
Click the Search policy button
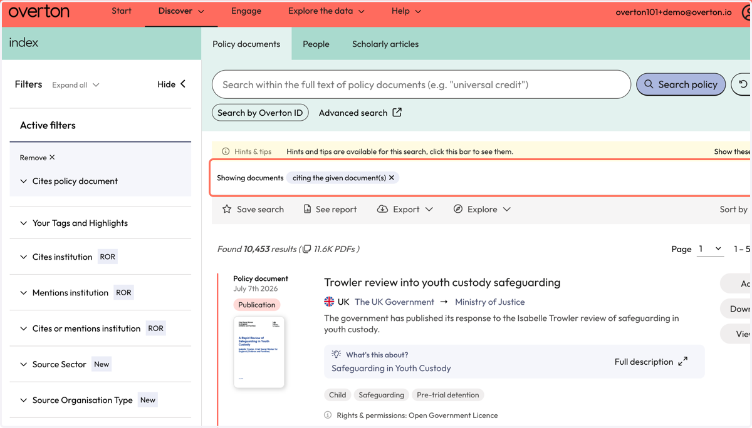pos(681,84)
